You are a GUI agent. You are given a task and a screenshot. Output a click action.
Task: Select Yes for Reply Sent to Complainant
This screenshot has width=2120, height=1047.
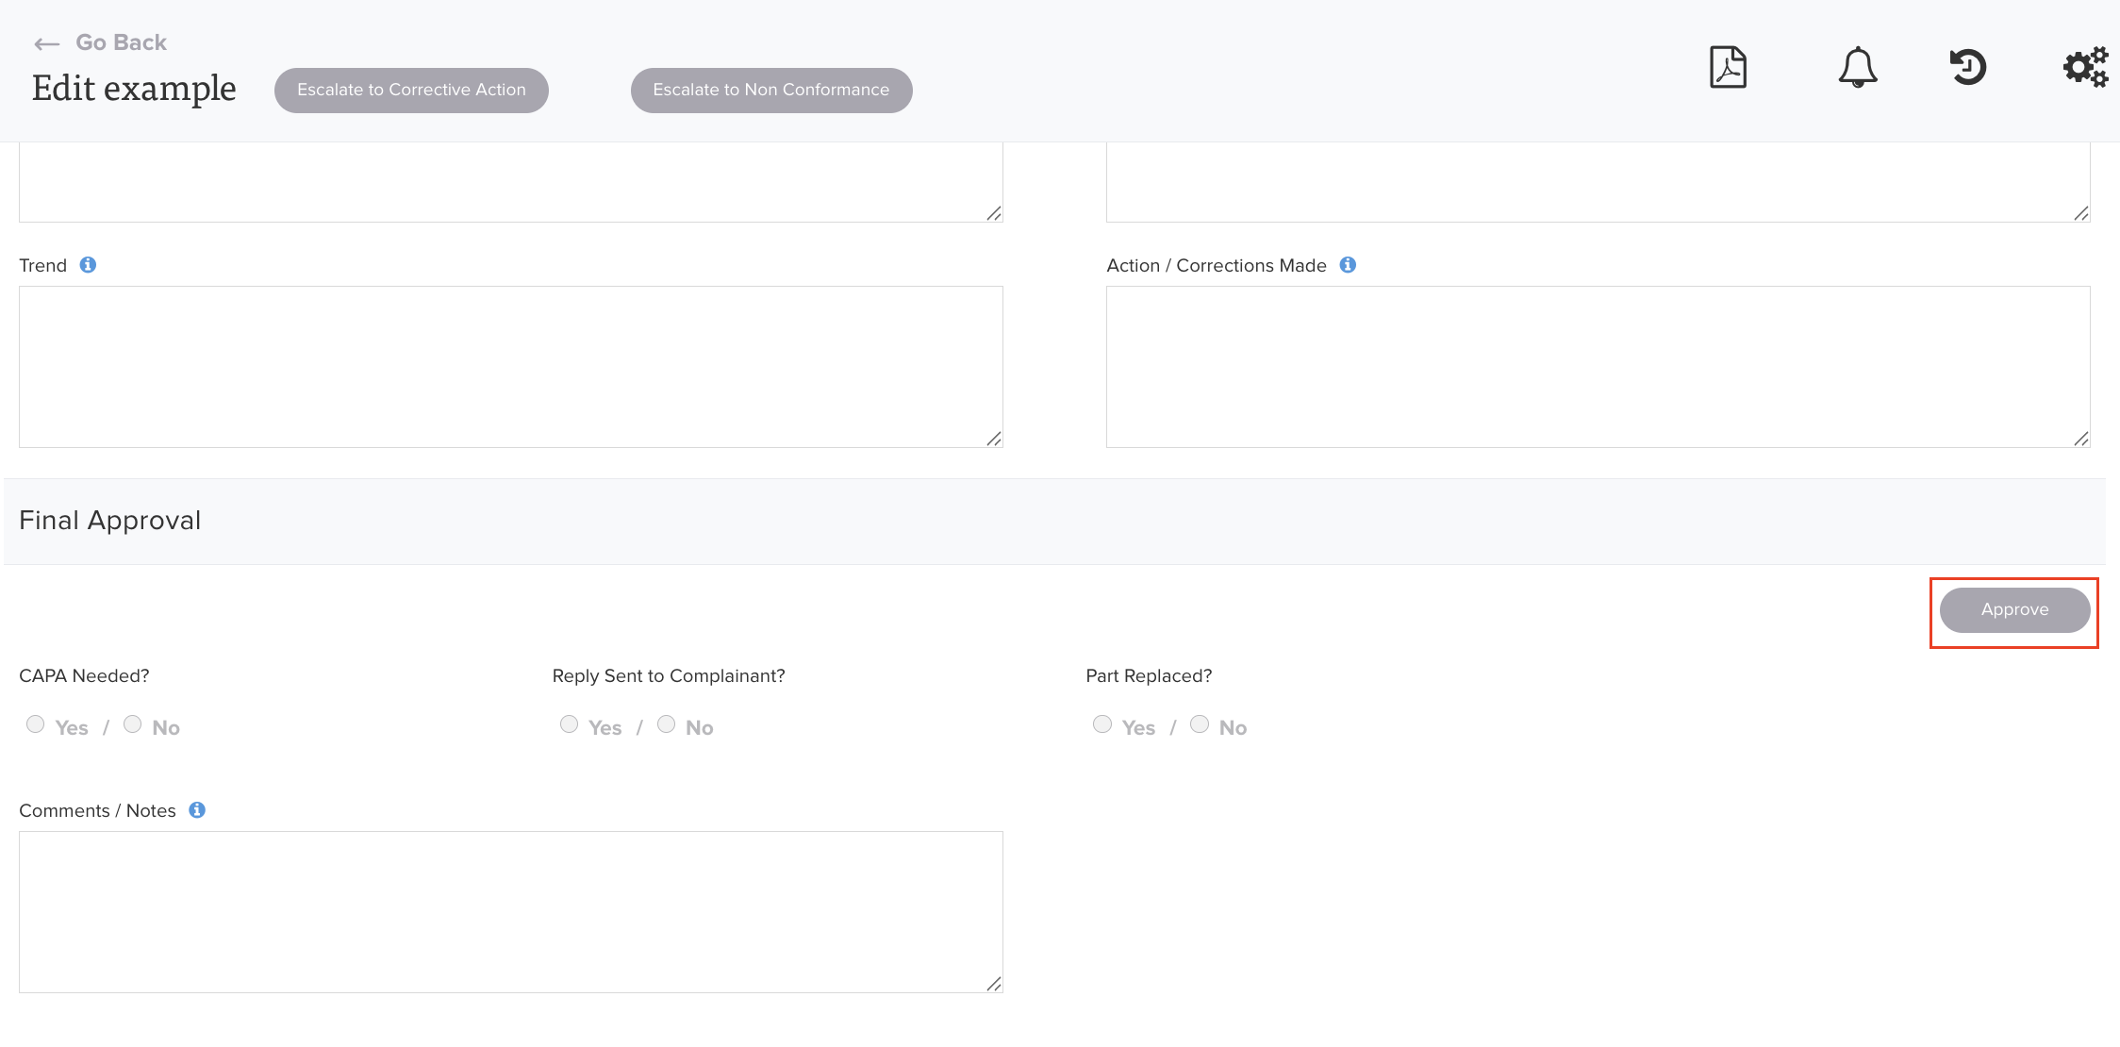569,724
